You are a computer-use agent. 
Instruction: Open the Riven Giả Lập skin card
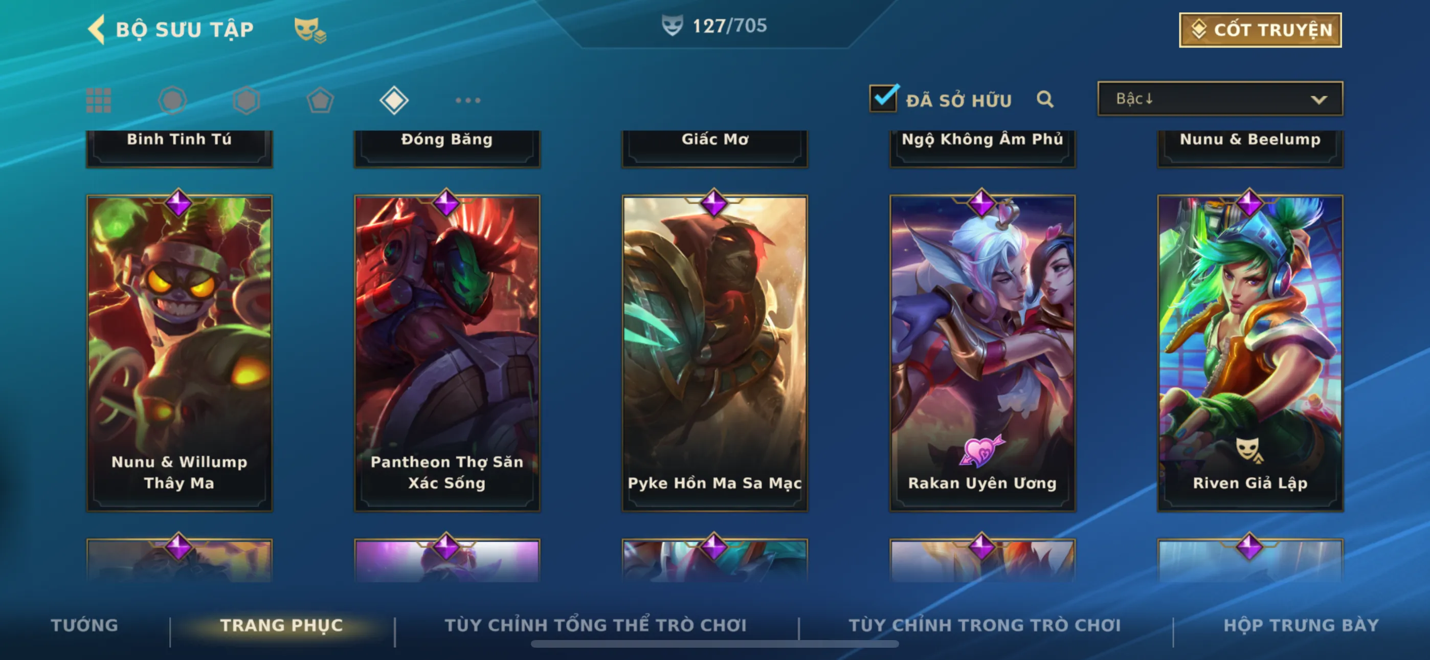pyautogui.click(x=1250, y=353)
